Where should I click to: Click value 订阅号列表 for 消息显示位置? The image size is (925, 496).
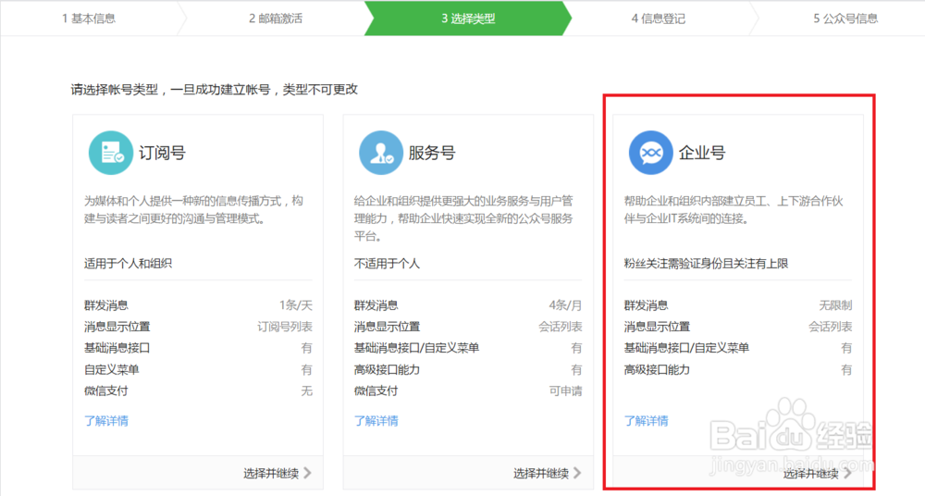click(285, 327)
